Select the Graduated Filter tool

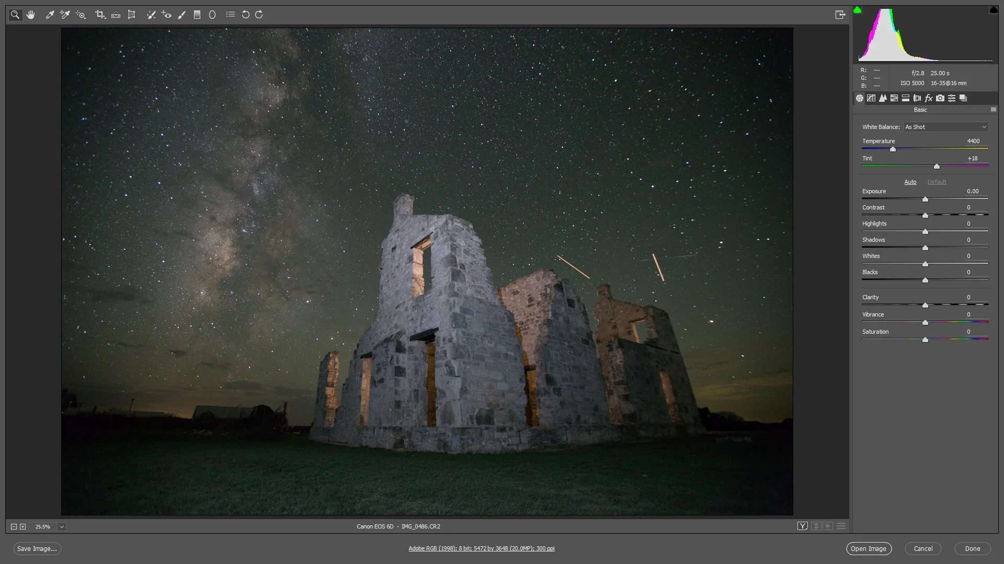(197, 15)
